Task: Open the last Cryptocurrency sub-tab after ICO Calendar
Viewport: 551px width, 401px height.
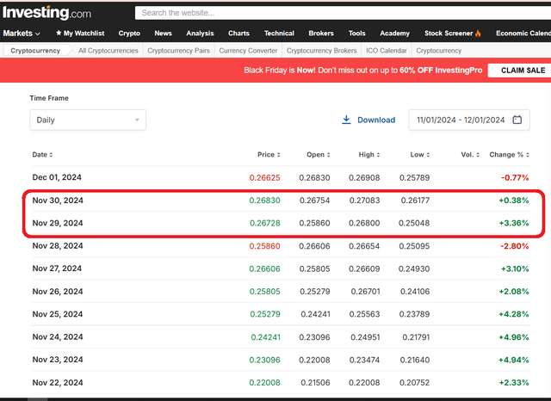Action: (x=438, y=51)
